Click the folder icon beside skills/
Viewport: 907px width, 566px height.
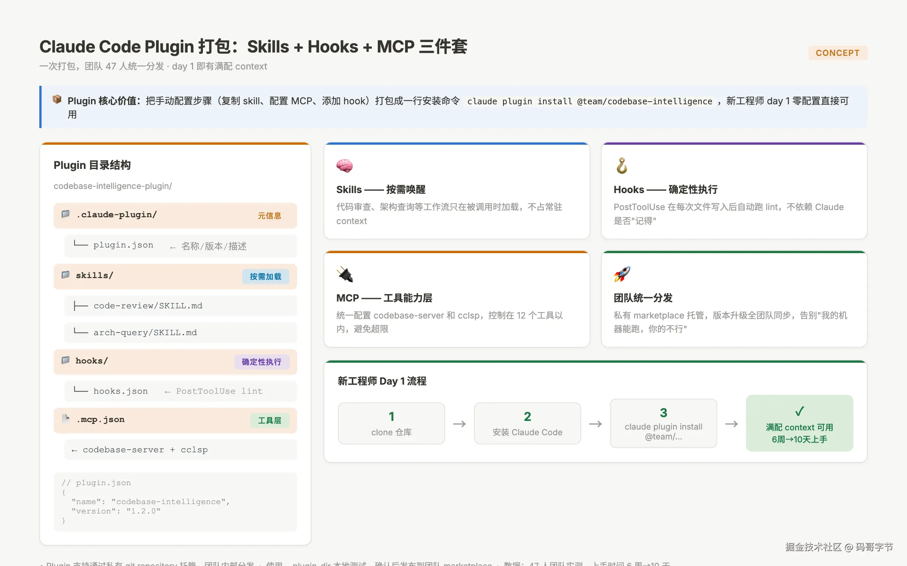pyautogui.click(x=66, y=275)
